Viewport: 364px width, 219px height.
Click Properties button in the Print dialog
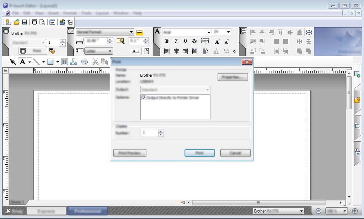tap(232, 77)
